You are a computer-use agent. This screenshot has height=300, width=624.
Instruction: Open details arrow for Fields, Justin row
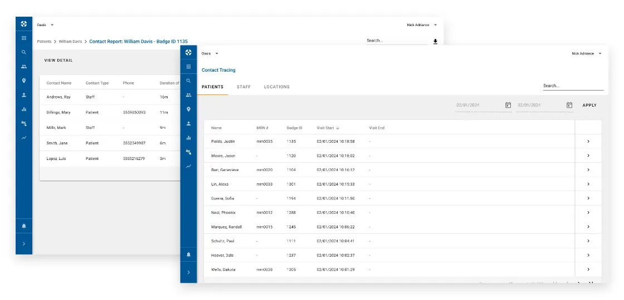click(x=588, y=142)
